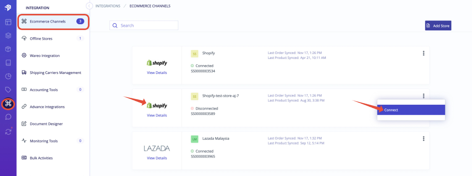Open three-dot menu for Shopify store
The height and width of the screenshot is (176, 472).
[423, 54]
